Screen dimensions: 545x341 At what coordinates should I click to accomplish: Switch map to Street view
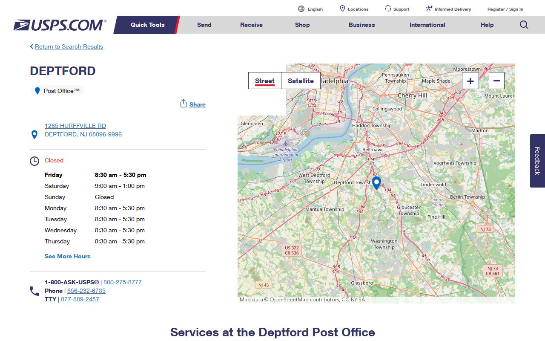tap(265, 81)
